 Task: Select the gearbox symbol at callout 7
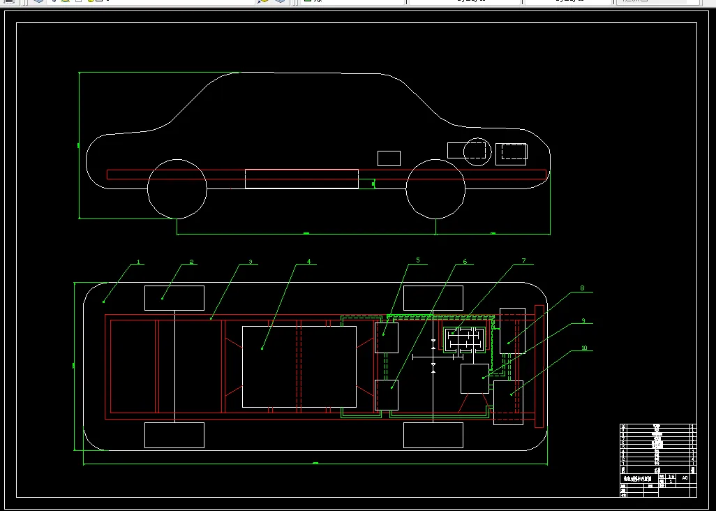[x=465, y=340]
